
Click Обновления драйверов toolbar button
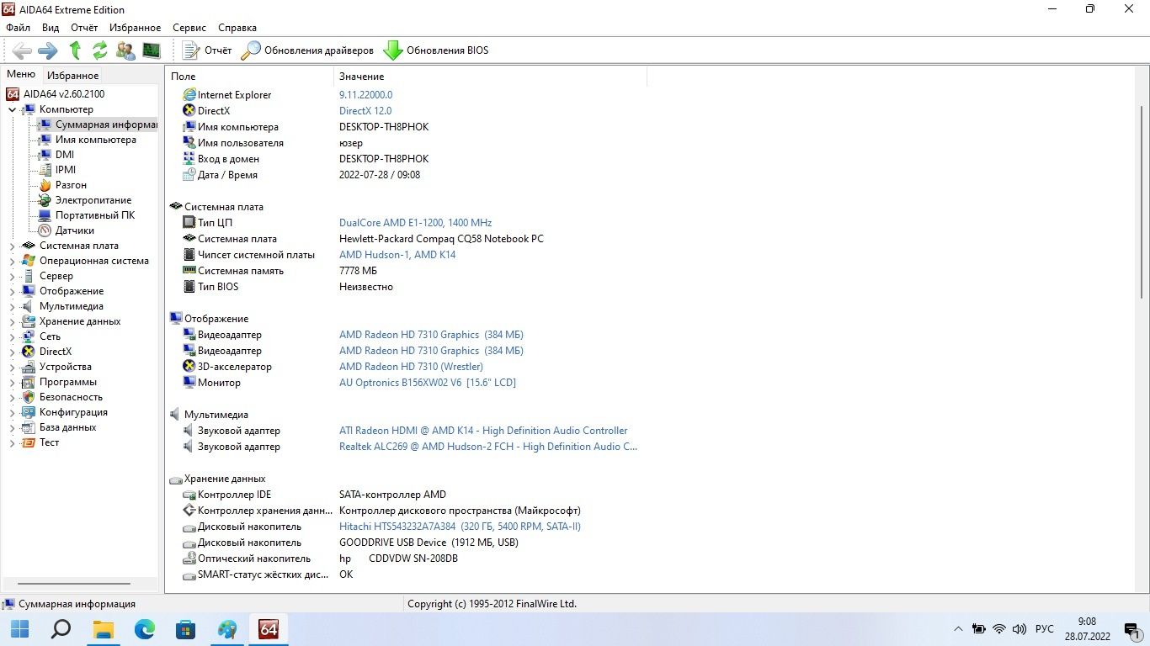click(307, 50)
